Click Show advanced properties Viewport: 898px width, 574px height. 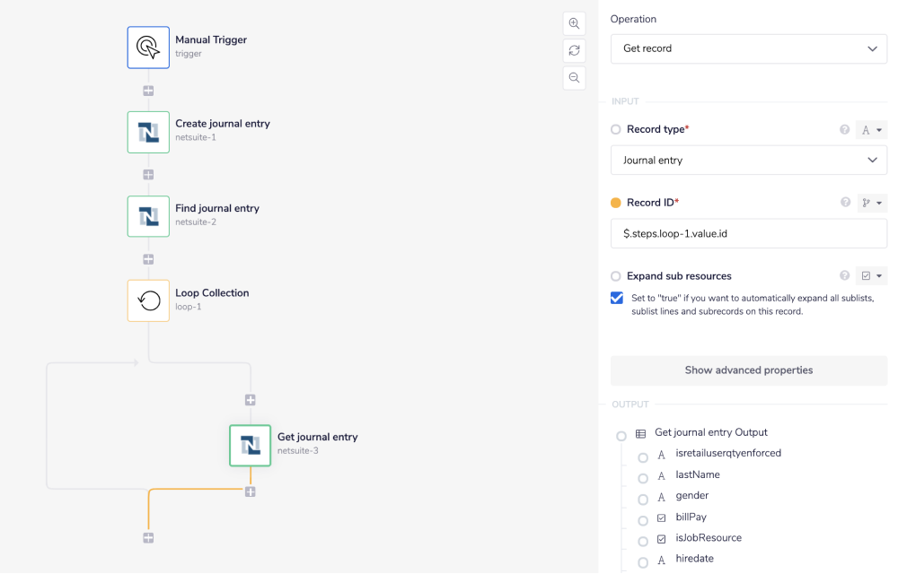click(748, 370)
